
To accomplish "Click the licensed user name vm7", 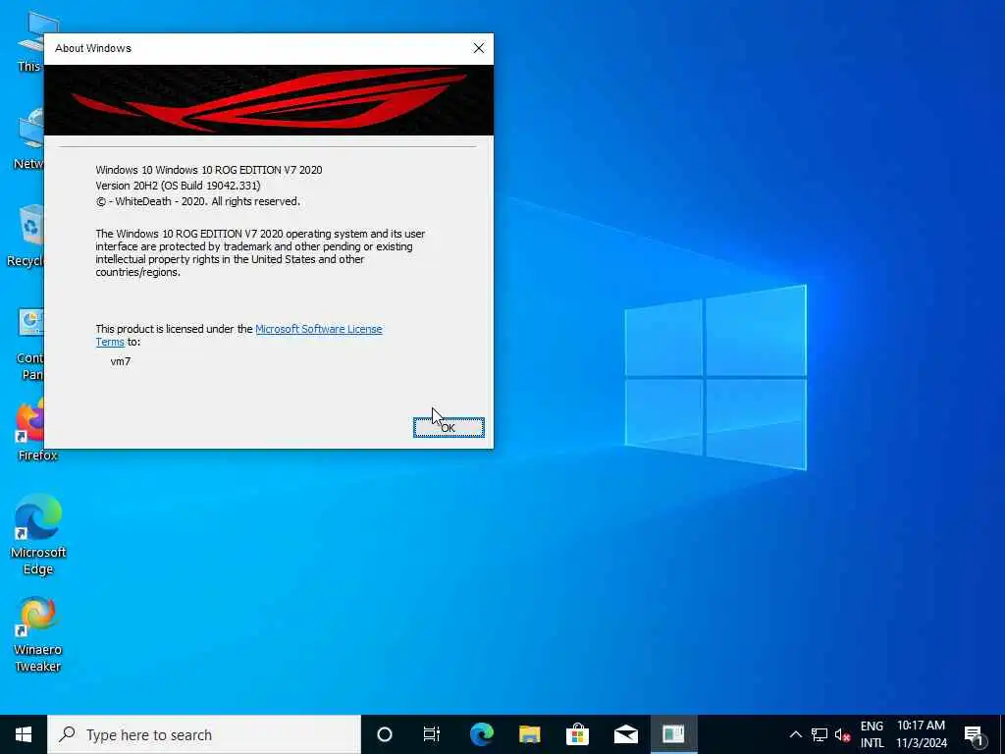I will point(121,361).
